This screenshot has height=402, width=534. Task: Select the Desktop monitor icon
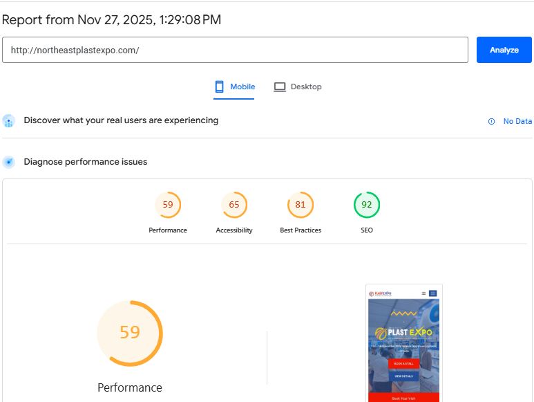[x=280, y=87]
